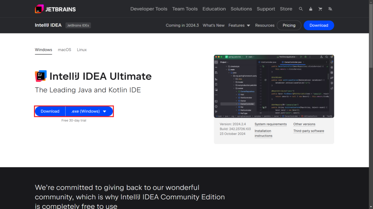The image size is (373, 209).
Task: Open the Education menu
Action: point(214,9)
